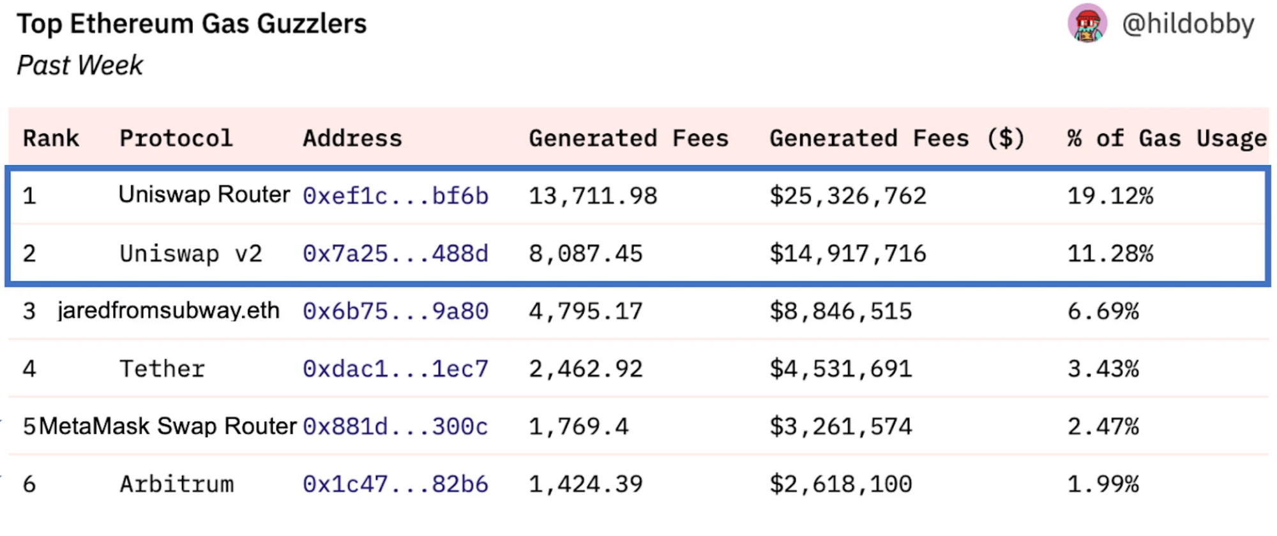Sort by the Protocol column header
Viewport: 1277px width, 536px height.
[176, 138]
